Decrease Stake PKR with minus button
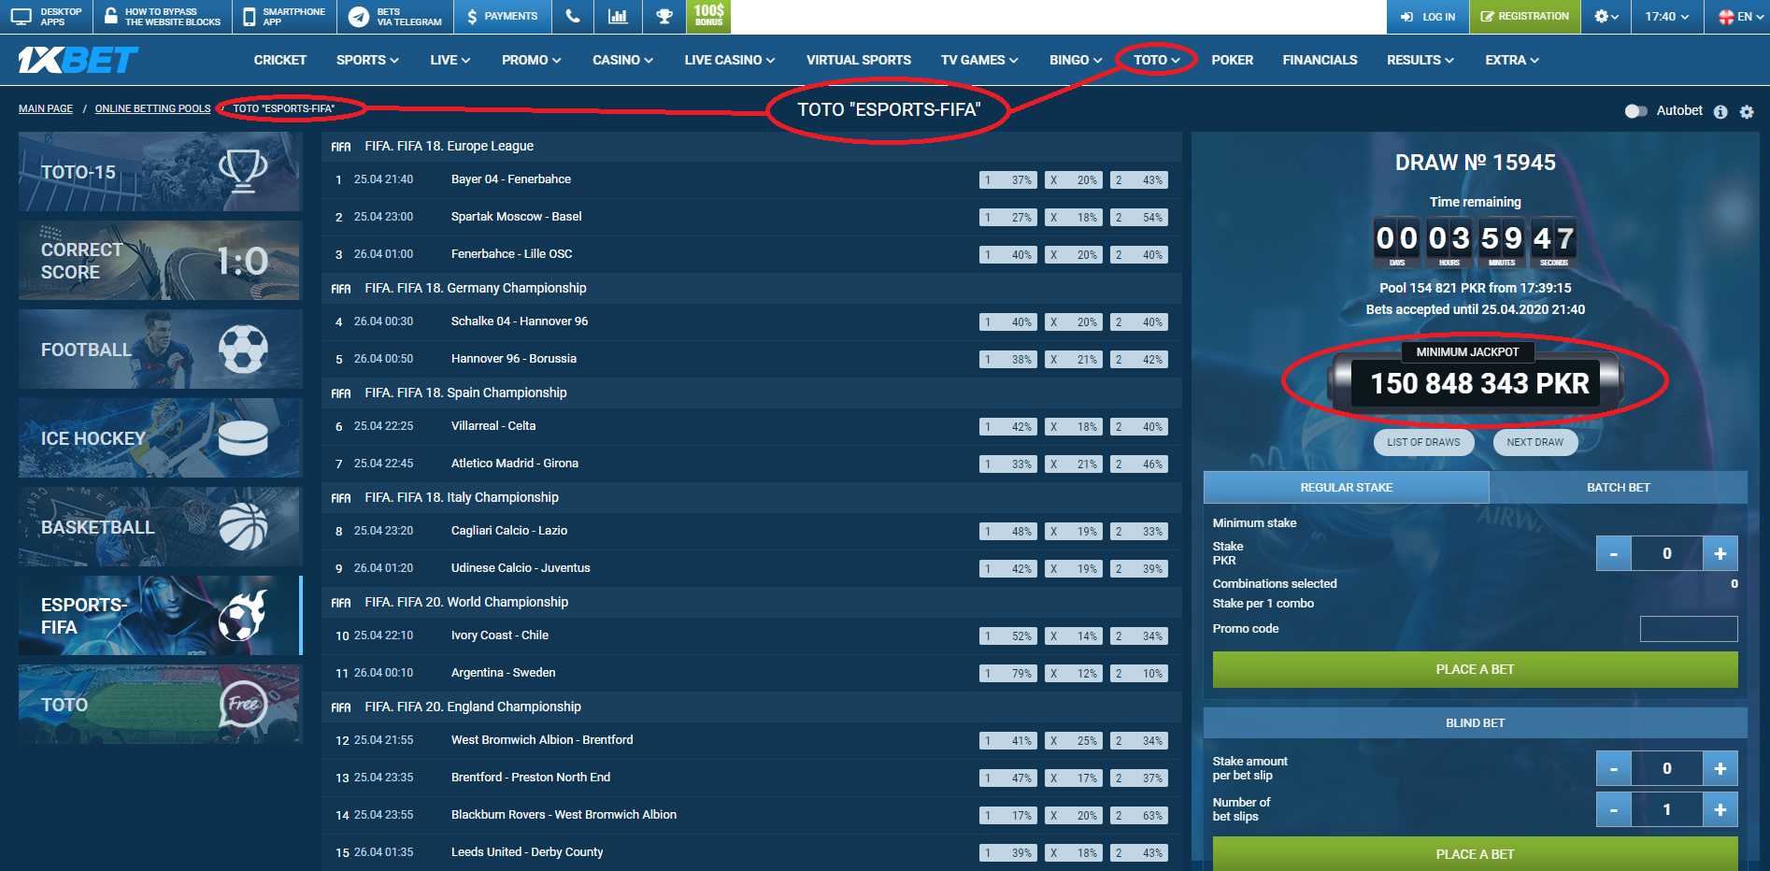The image size is (1770, 871). (1613, 553)
